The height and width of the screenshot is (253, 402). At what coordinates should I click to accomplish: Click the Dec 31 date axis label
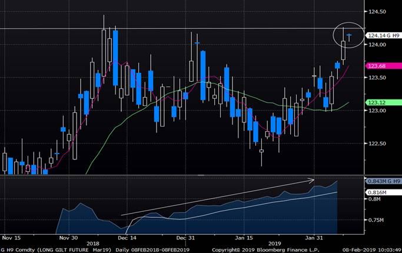point(185,238)
